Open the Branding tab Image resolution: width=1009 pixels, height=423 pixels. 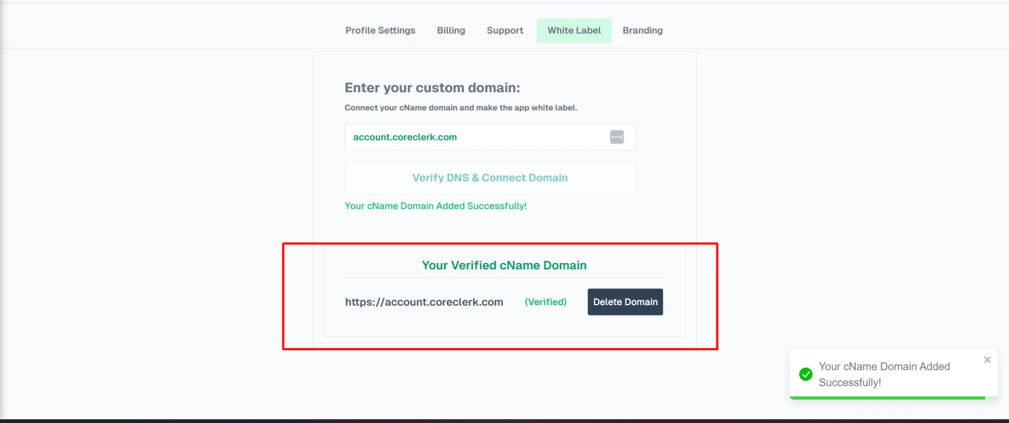642,31
